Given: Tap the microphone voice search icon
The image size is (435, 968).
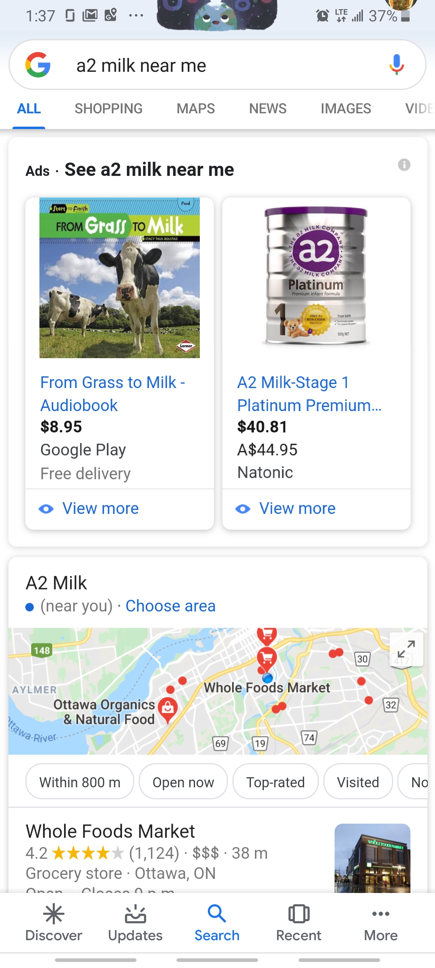Looking at the screenshot, I should [x=396, y=65].
